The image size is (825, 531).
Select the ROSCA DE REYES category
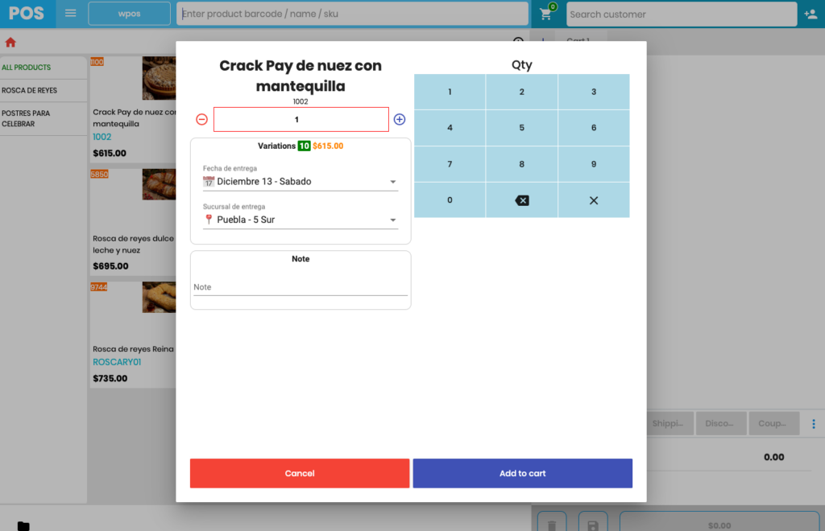tap(30, 91)
